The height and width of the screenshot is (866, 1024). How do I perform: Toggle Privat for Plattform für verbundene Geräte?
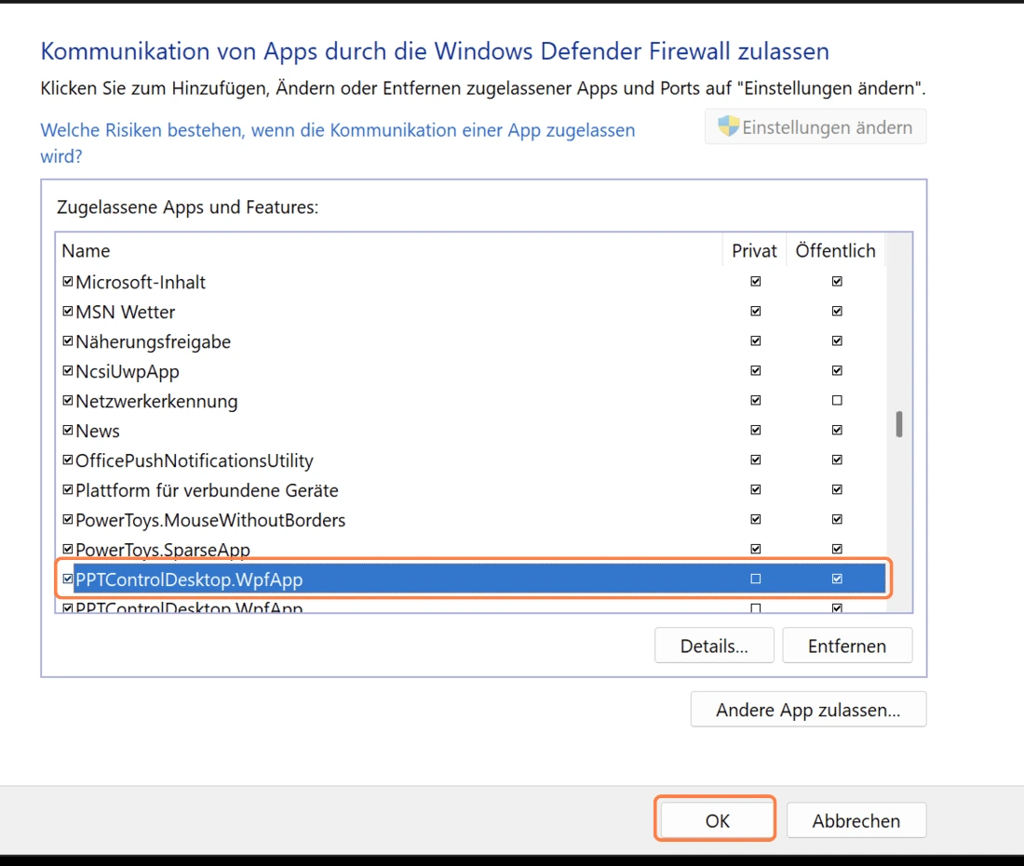click(756, 489)
